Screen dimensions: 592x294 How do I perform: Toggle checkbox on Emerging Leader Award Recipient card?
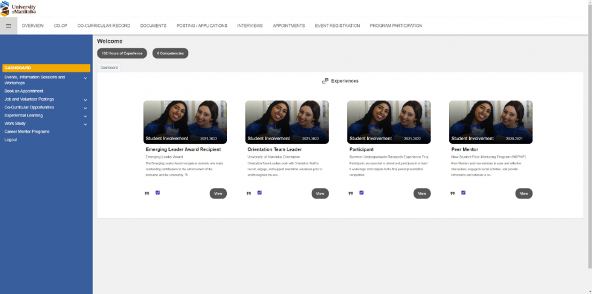tap(158, 193)
